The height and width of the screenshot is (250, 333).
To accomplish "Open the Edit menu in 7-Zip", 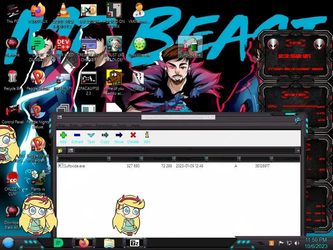I will click(x=73, y=126).
